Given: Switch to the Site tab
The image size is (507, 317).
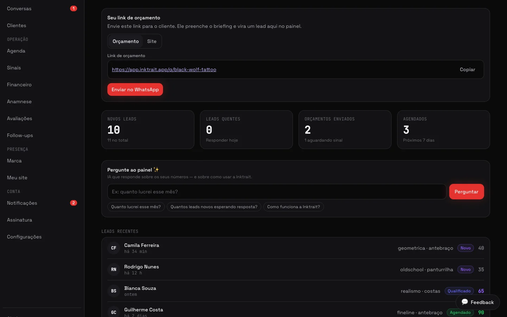Looking at the screenshot, I should pyautogui.click(x=152, y=41).
